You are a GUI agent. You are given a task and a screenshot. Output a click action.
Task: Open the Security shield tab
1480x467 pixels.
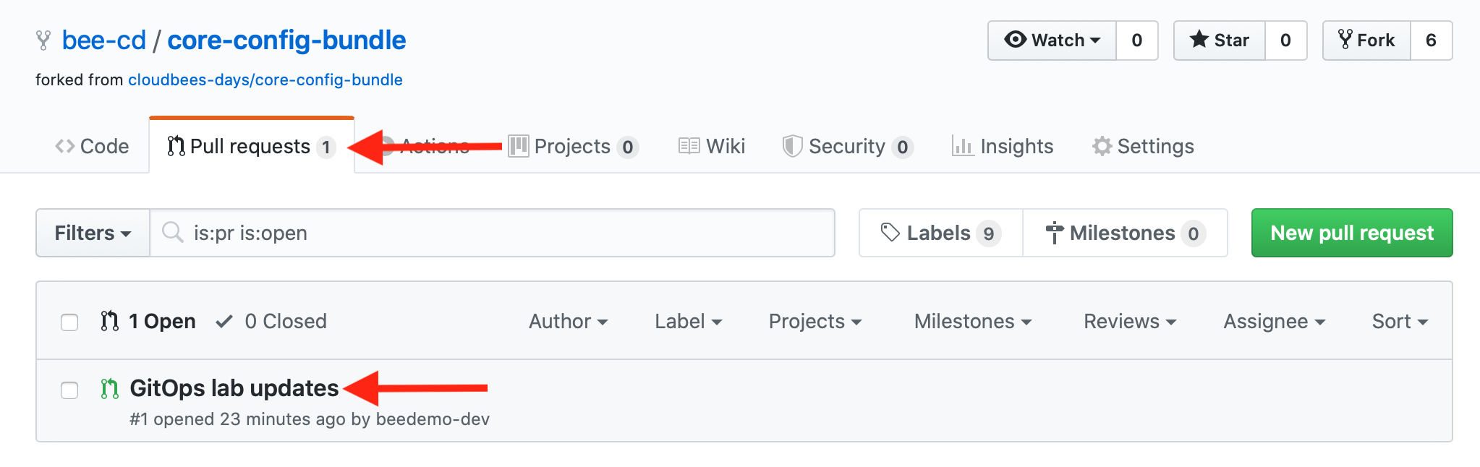tap(848, 146)
